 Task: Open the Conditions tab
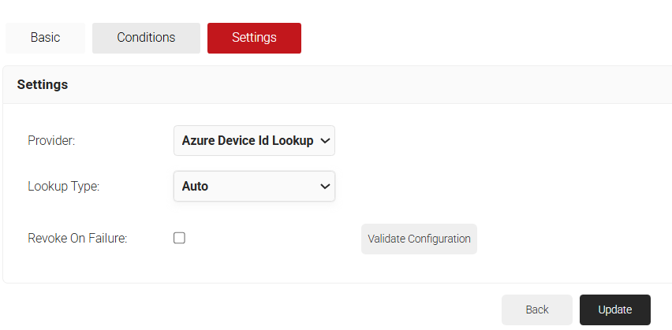(x=146, y=38)
